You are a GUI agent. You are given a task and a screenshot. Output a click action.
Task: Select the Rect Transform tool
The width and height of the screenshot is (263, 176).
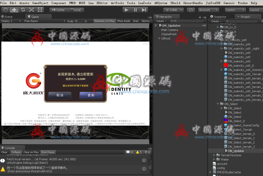(x=40, y=10)
